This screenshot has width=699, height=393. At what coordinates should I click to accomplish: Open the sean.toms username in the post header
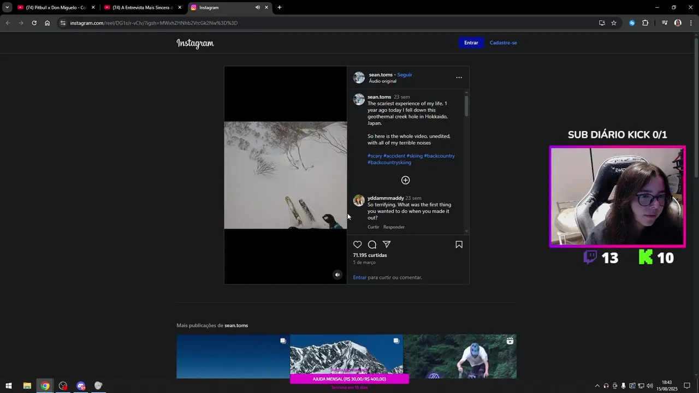(381, 75)
